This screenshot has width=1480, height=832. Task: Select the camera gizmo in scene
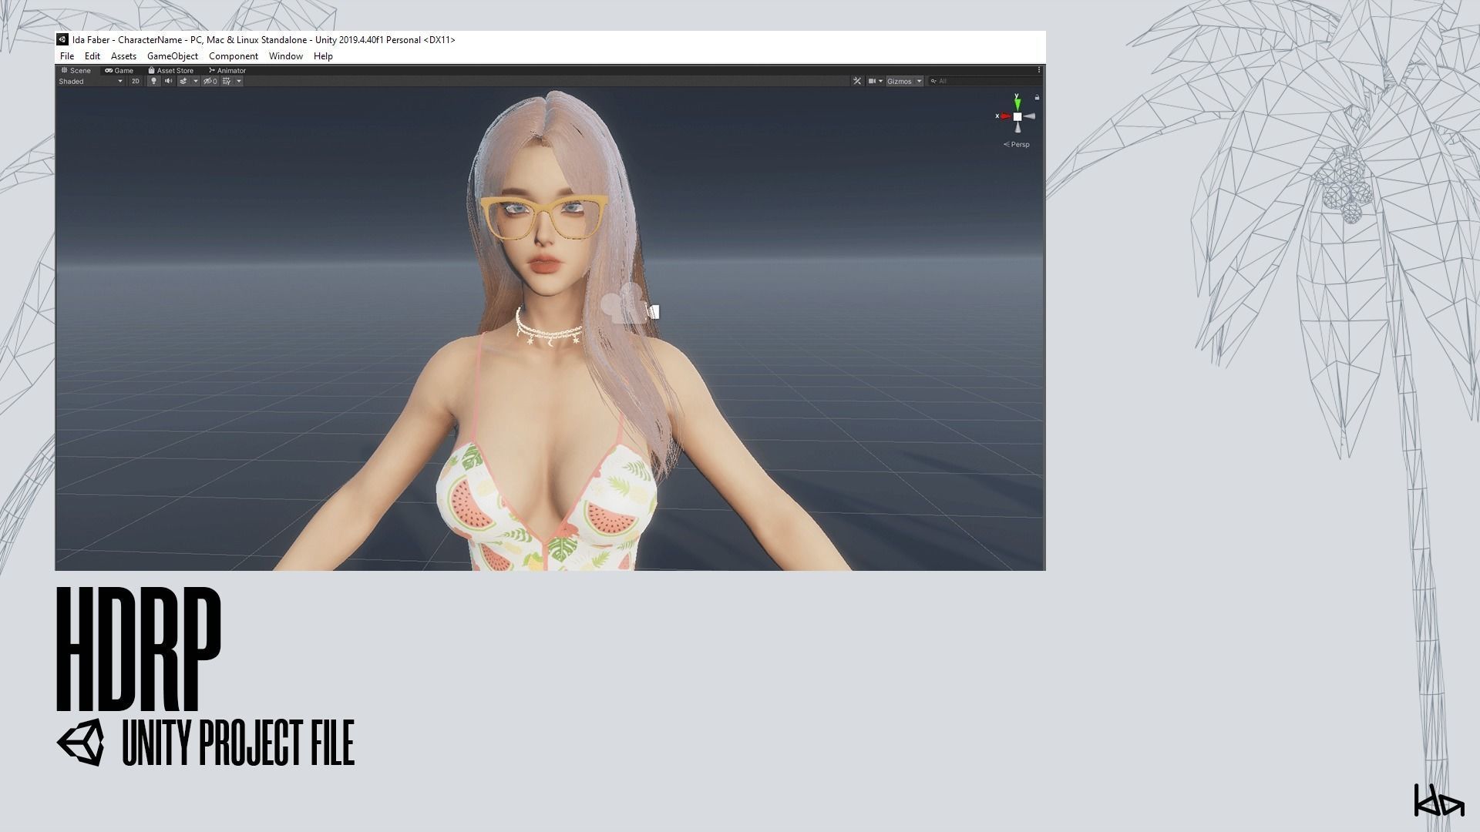click(x=631, y=303)
